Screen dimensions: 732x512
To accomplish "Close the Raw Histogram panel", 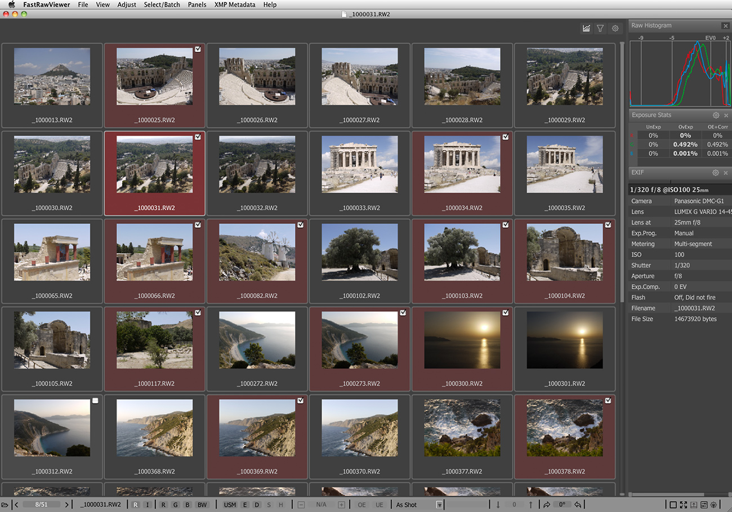I will [725, 26].
